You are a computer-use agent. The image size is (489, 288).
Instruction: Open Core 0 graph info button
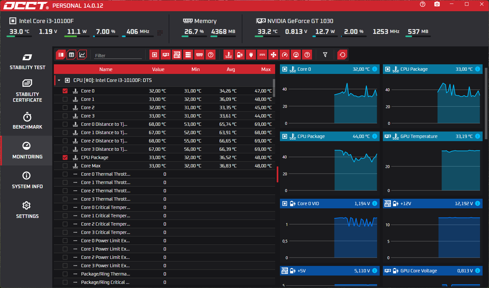point(375,69)
